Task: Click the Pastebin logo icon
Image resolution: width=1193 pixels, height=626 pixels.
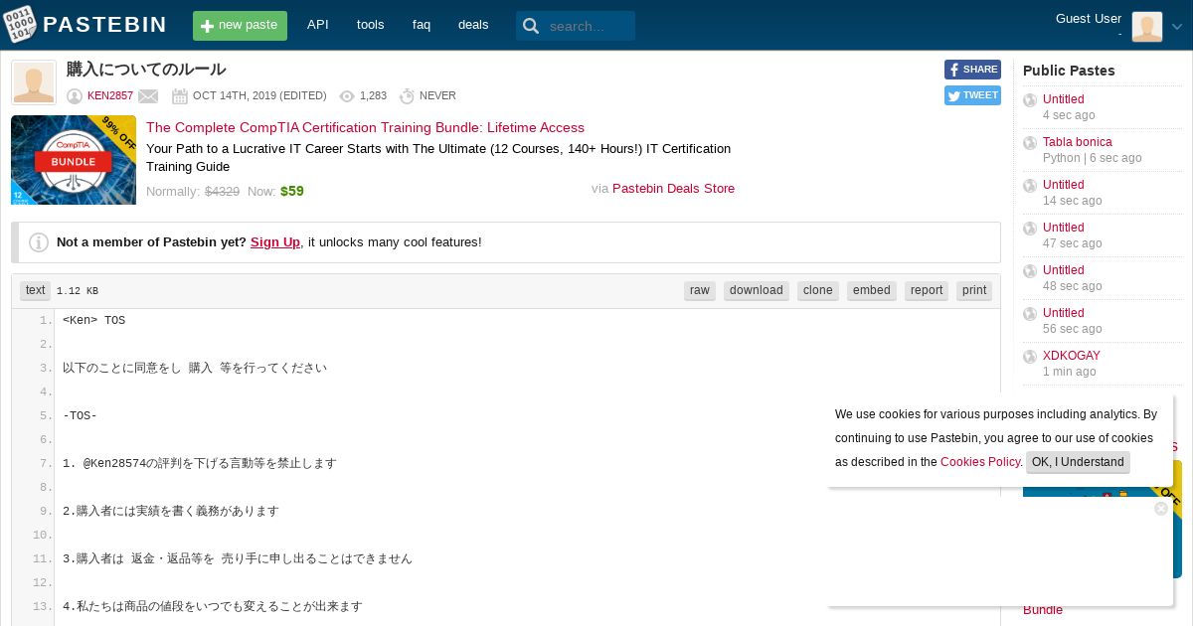Action: [19, 25]
